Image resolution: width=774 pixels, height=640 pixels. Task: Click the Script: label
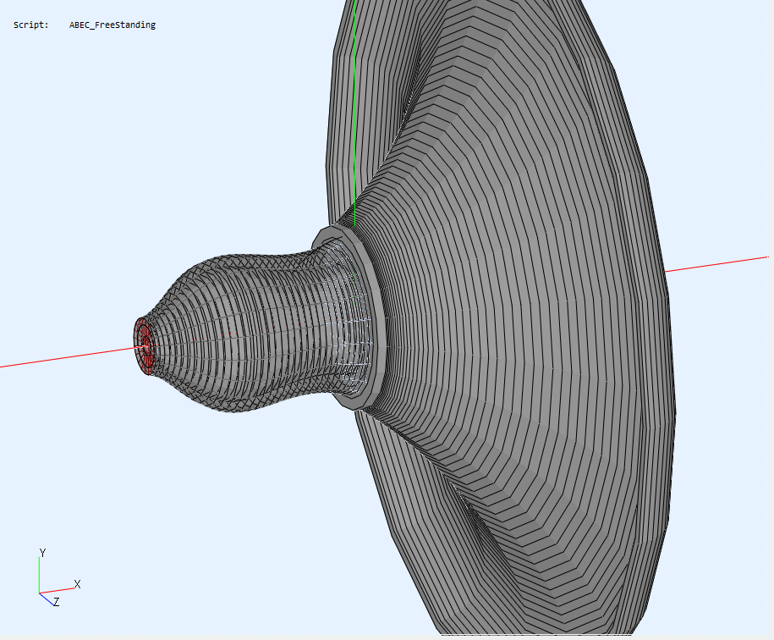[31, 25]
